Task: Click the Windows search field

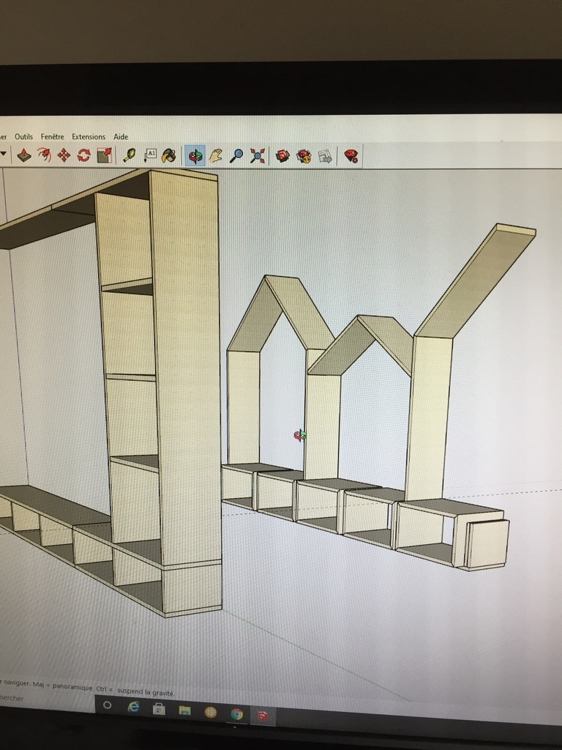Action: click(x=47, y=698)
